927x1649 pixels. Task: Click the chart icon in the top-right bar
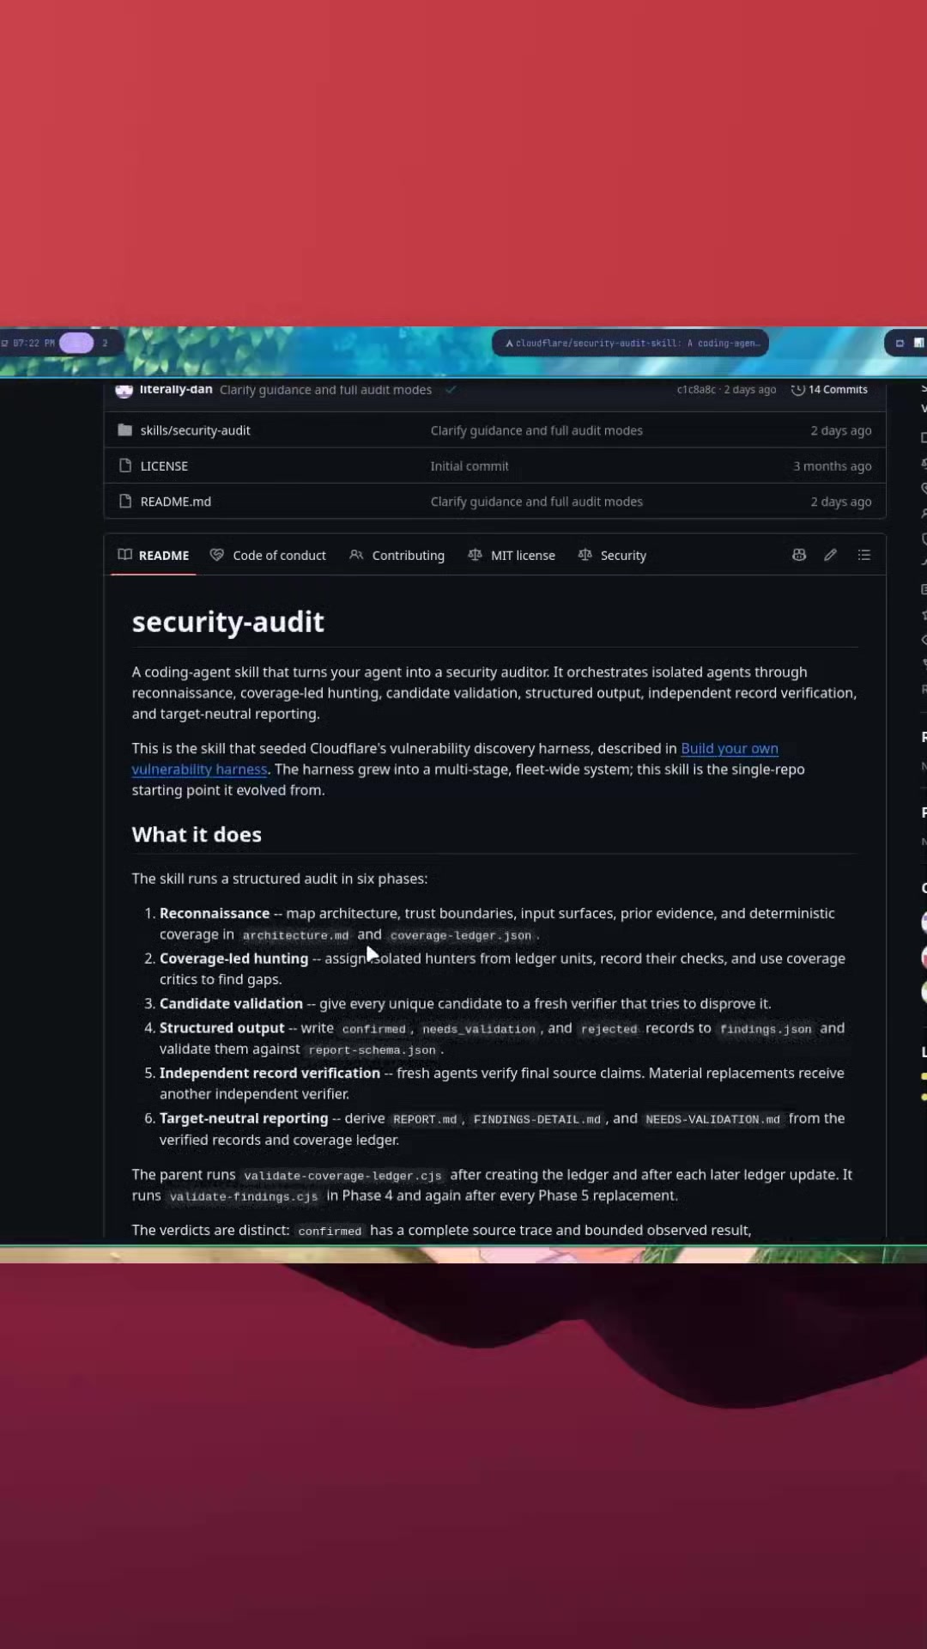click(918, 343)
